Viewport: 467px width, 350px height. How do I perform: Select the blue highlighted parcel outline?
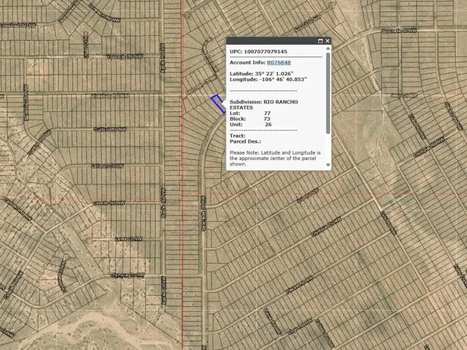(219, 104)
